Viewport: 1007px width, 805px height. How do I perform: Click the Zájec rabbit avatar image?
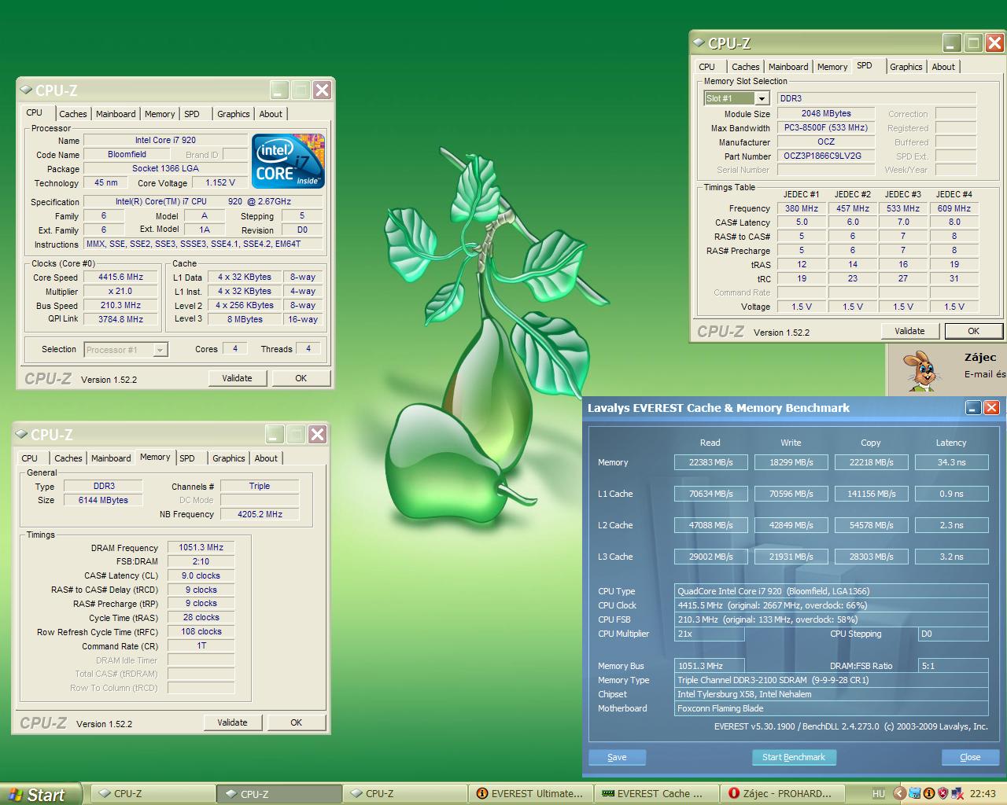pos(923,371)
